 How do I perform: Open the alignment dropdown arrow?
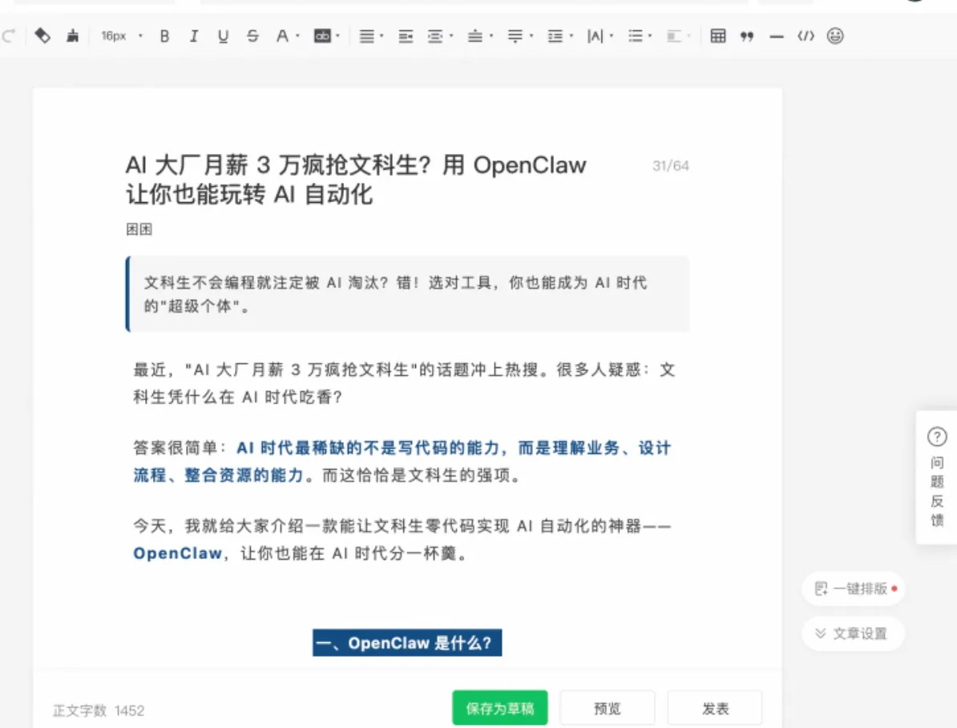point(382,36)
